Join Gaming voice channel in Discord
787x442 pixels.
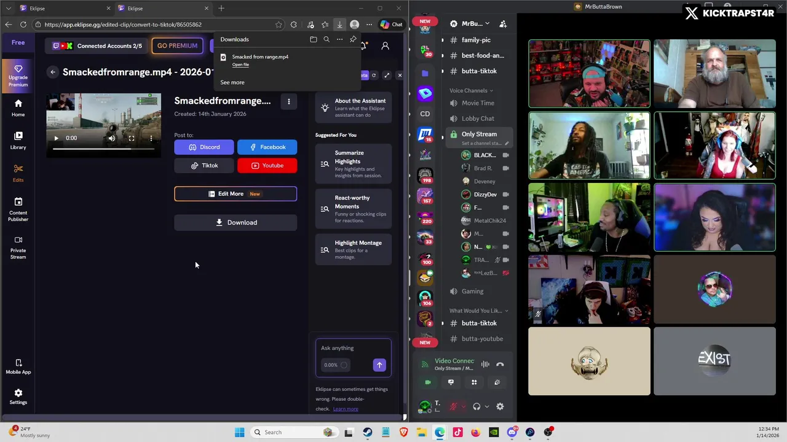click(472, 292)
